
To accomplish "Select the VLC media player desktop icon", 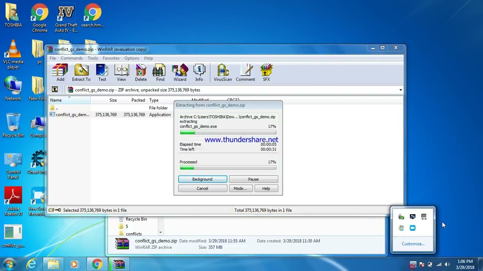I will 13,55.
